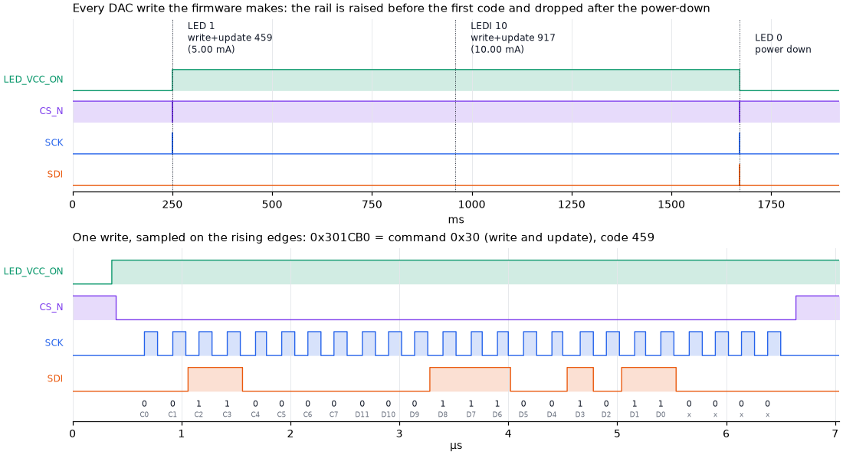Click the '(10.00 mA)' annotation text
Image resolution: width=843 pixels, height=455 pixels.
[497, 50]
